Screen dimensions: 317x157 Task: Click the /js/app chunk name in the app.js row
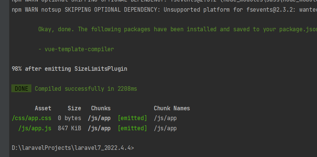(165, 128)
